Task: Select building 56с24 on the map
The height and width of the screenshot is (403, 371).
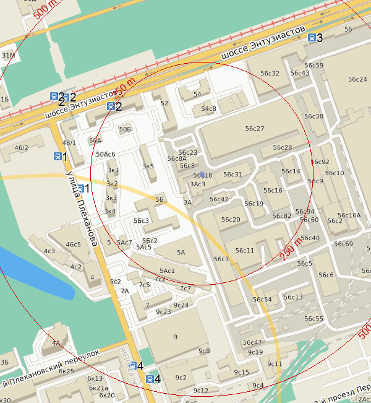Action: point(357,79)
